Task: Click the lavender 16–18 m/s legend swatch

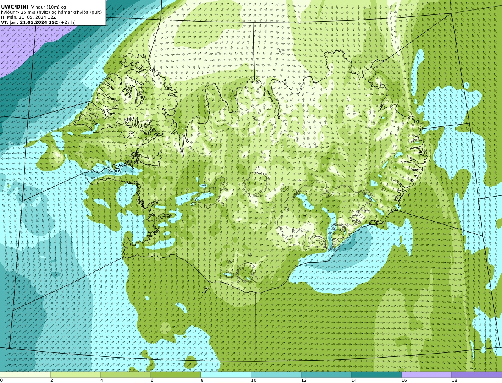Action: point(427,375)
